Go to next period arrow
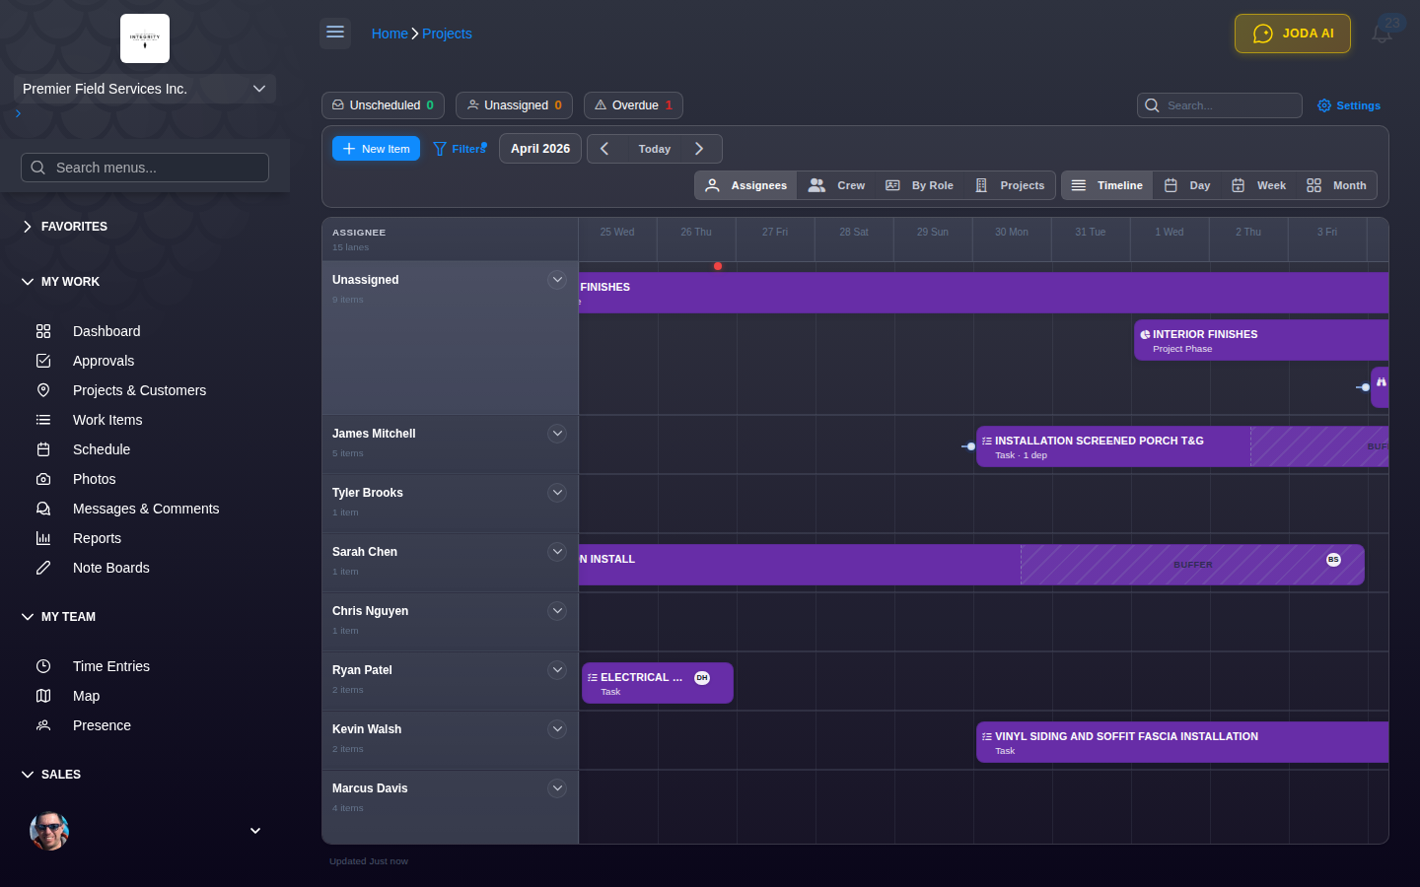Screen dimensions: 1420x887 699,149
